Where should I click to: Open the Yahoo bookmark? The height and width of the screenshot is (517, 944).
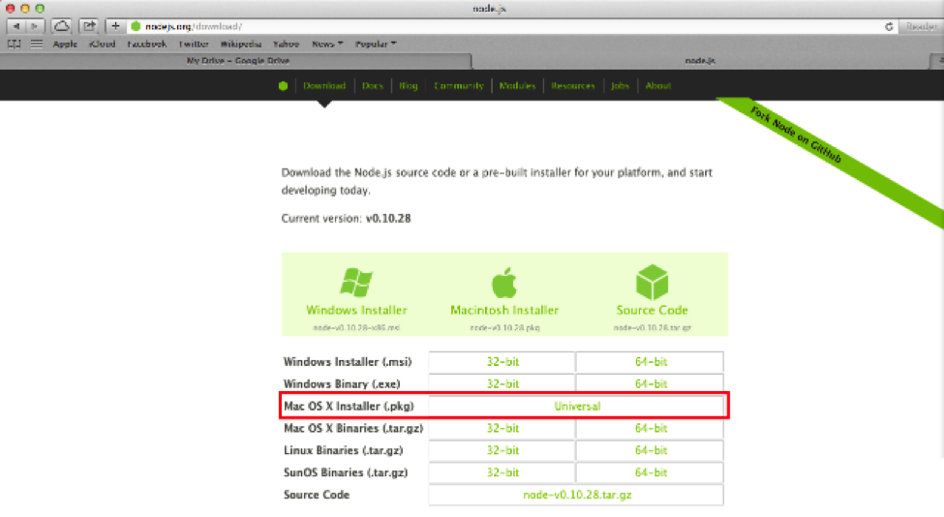(286, 44)
